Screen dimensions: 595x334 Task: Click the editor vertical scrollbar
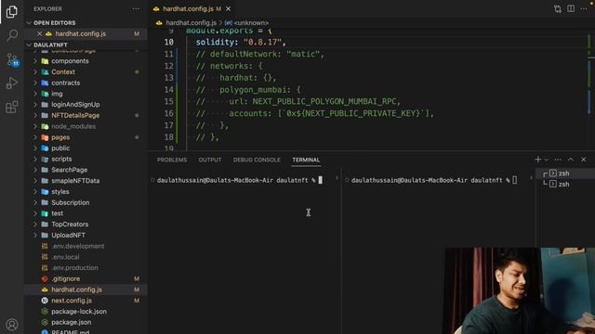pos(591,89)
